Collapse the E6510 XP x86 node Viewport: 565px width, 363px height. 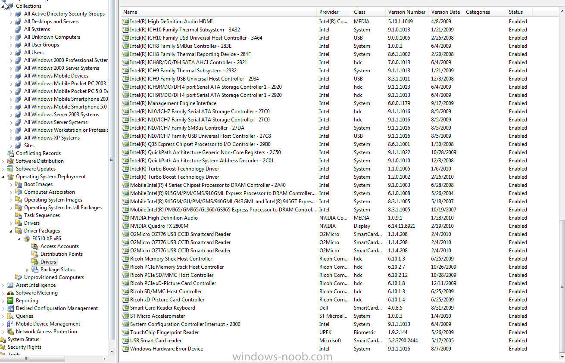point(19,239)
